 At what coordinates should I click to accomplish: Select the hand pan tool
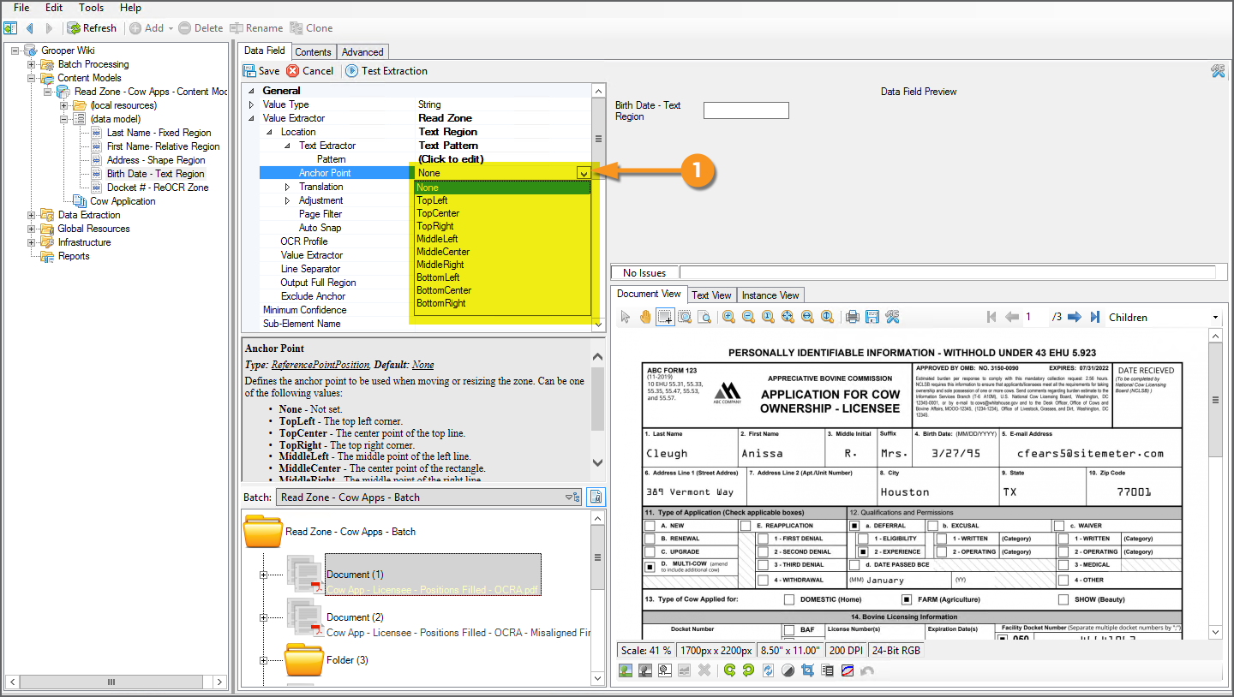point(644,317)
